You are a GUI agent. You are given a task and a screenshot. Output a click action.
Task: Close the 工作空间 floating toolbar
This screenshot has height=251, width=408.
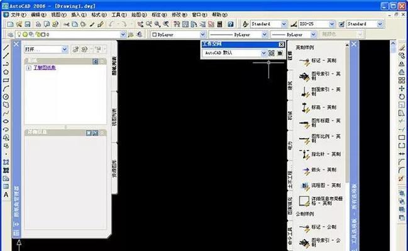(281, 45)
